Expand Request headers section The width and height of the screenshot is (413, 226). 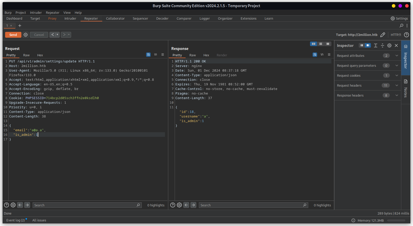pos(368,85)
